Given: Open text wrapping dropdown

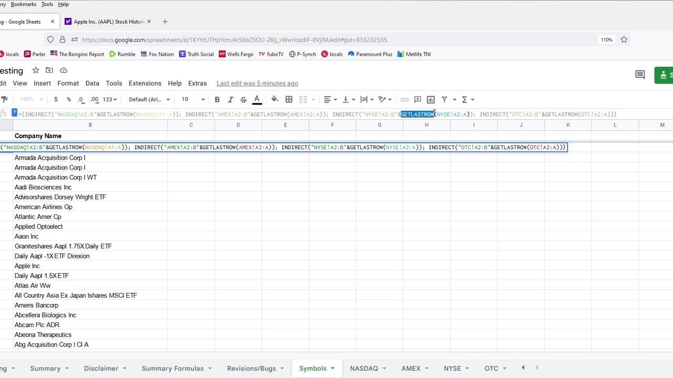Looking at the screenshot, I should coord(366,99).
